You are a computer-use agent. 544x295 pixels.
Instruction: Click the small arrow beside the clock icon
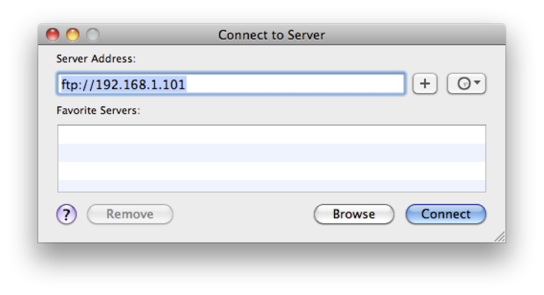click(477, 83)
